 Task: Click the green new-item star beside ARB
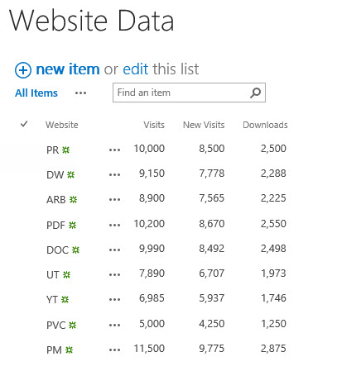(x=73, y=199)
